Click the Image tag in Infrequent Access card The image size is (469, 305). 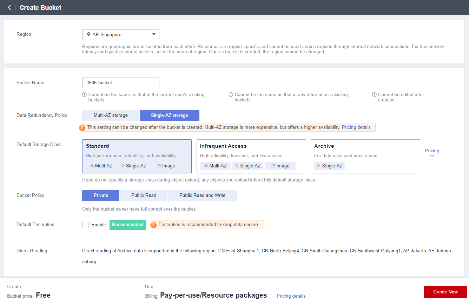point(280,166)
